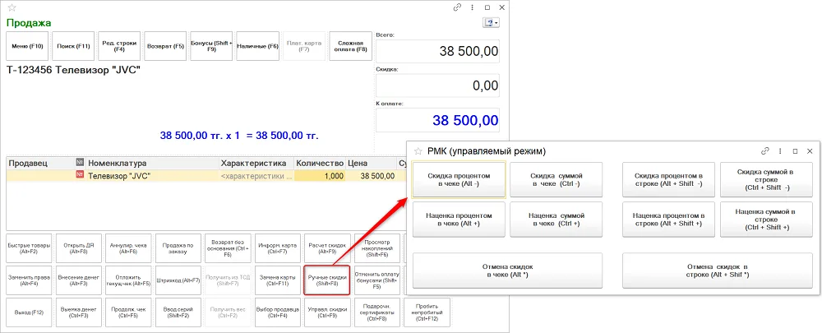Open the vertical dots menu in Продажа window
This screenshot has width=822, height=333.
coord(473,7)
